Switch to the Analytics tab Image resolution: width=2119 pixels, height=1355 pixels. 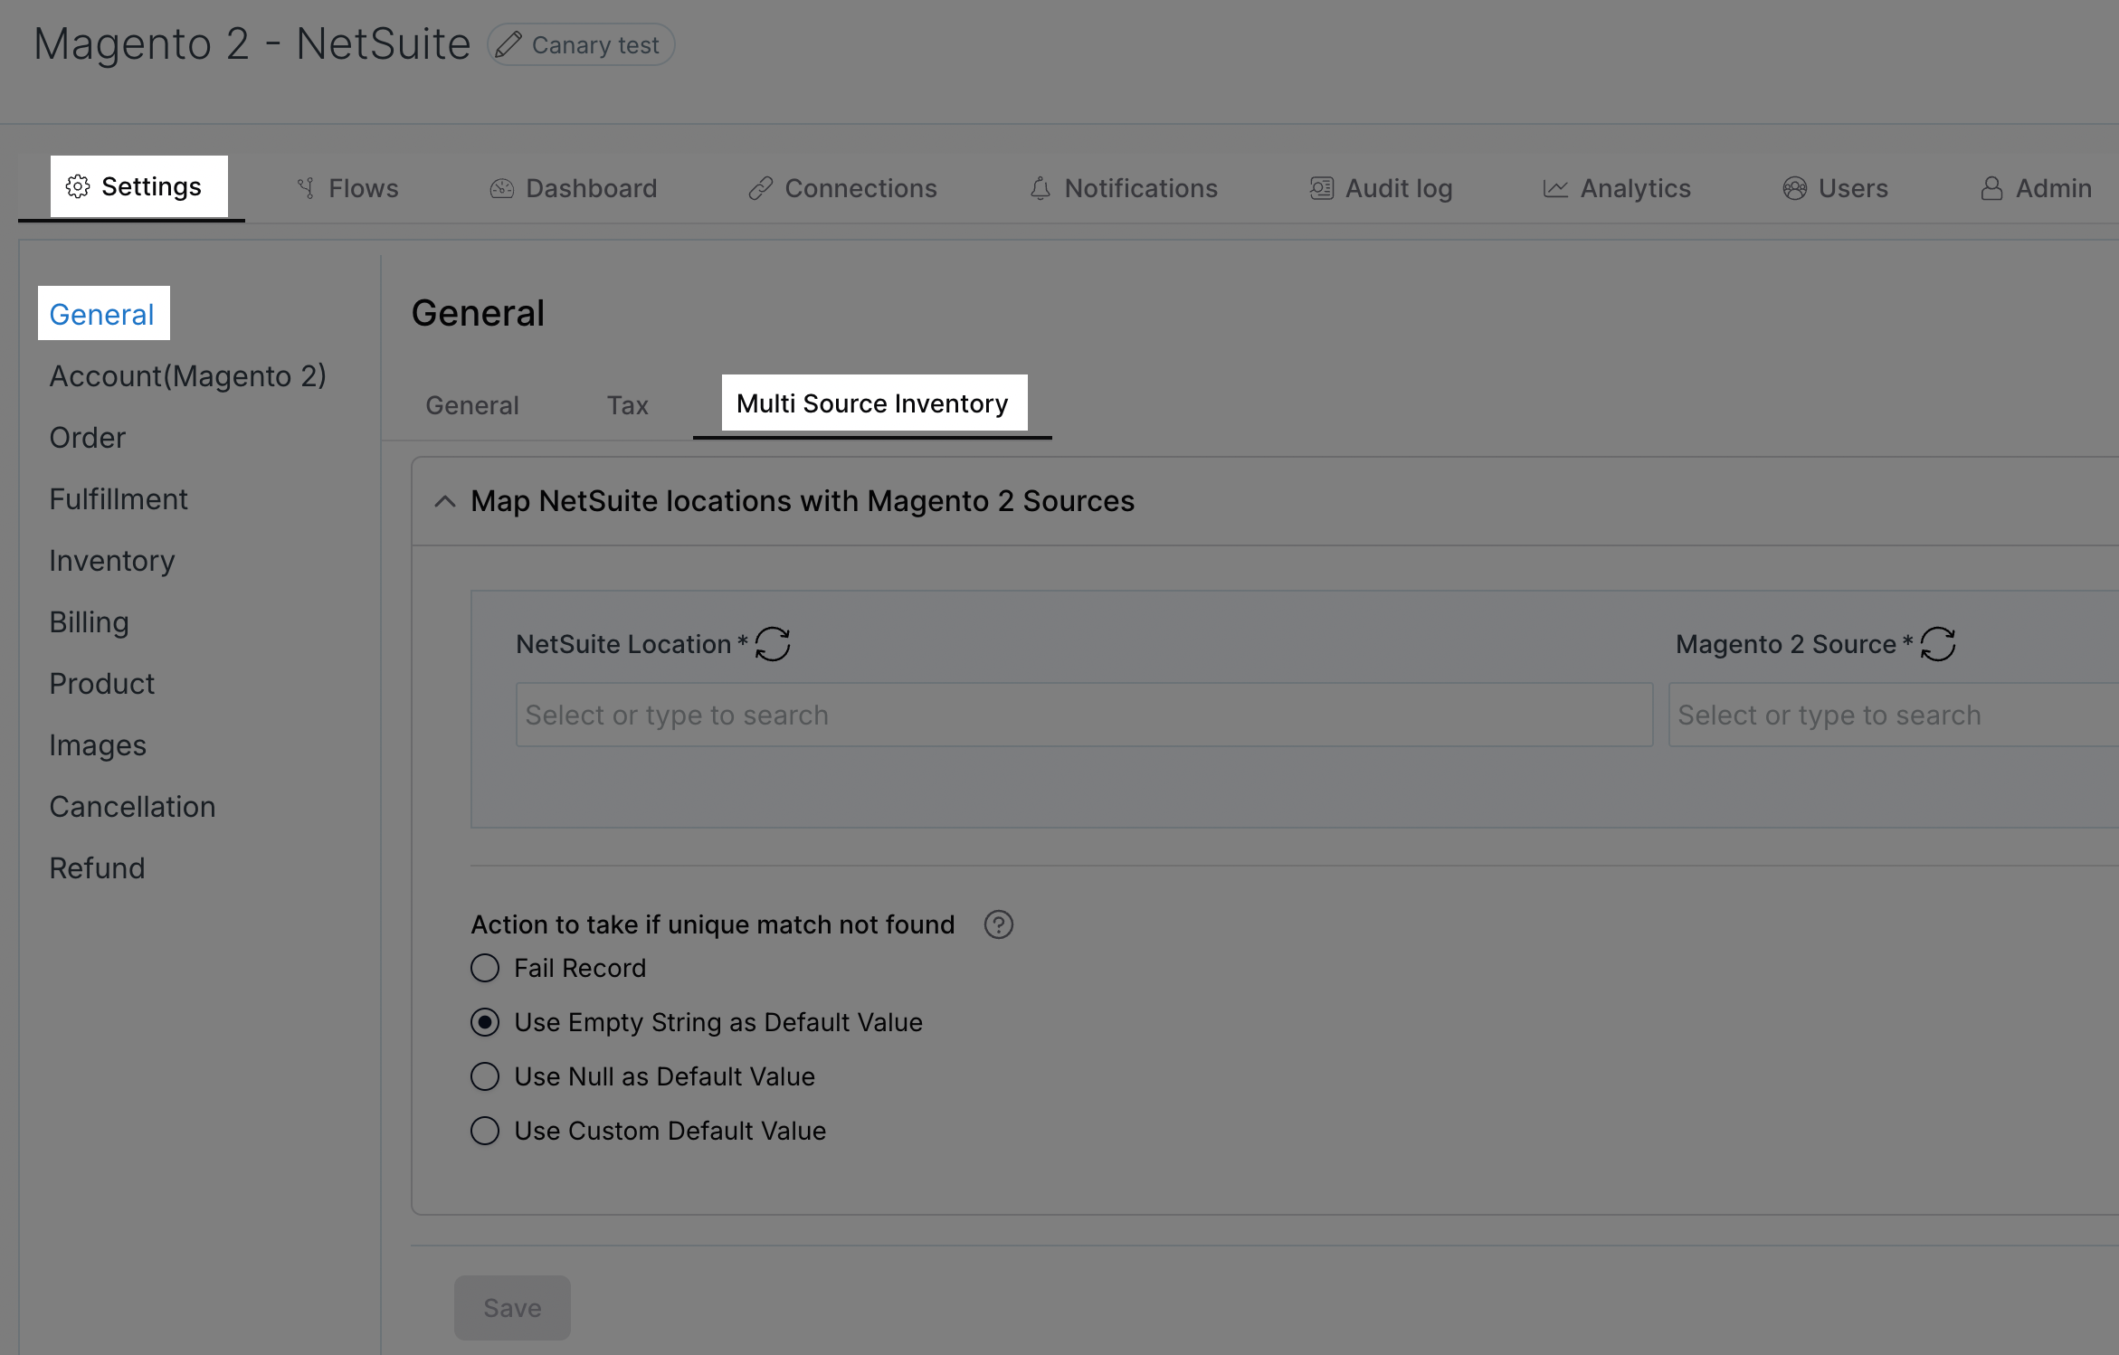tap(1617, 188)
